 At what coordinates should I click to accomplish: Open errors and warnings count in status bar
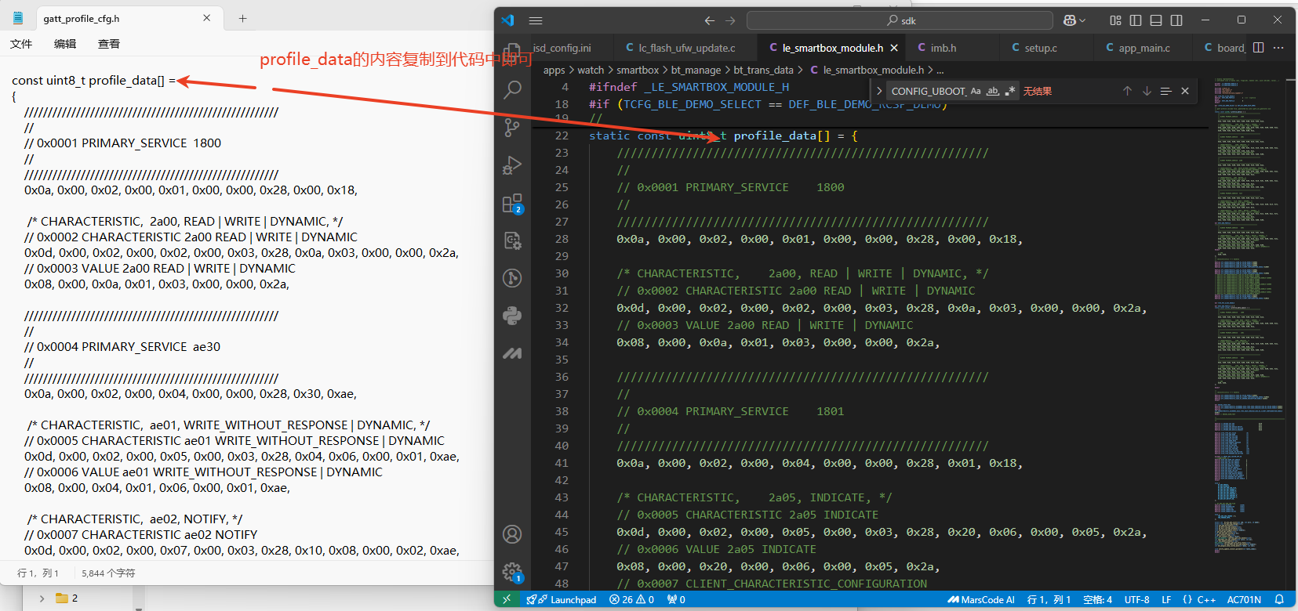pos(631,599)
